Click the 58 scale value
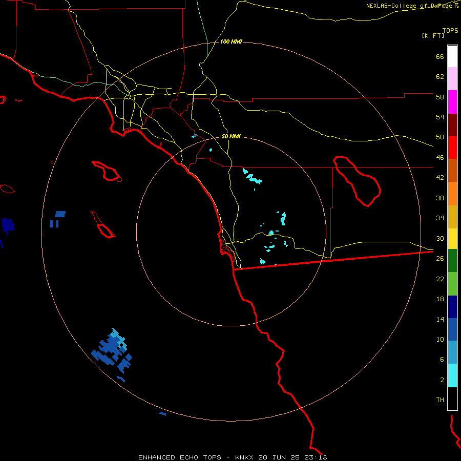 (x=440, y=97)
